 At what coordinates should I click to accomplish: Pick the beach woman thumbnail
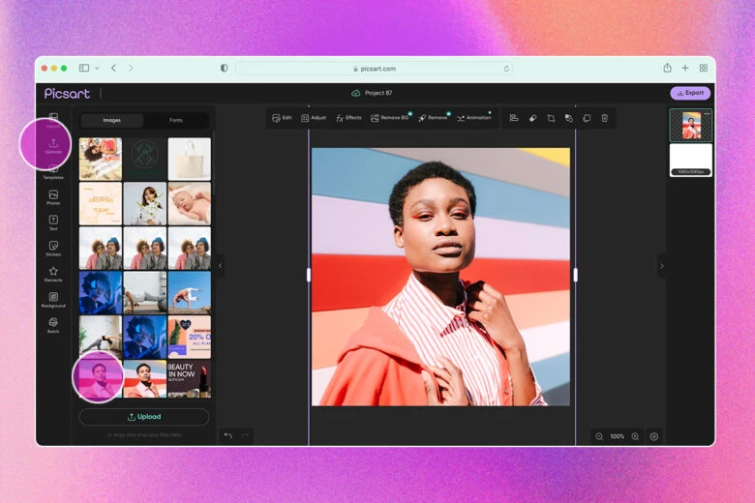click(x=100, y=159)
